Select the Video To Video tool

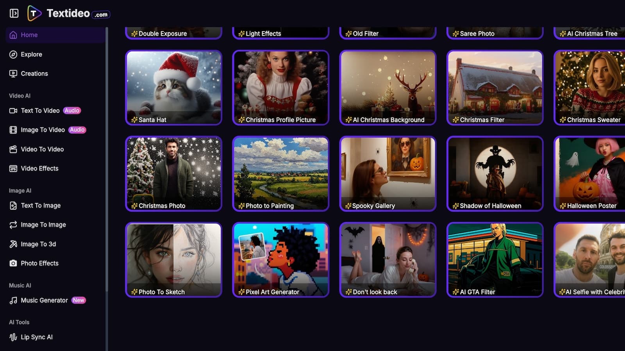click(42, 149)
